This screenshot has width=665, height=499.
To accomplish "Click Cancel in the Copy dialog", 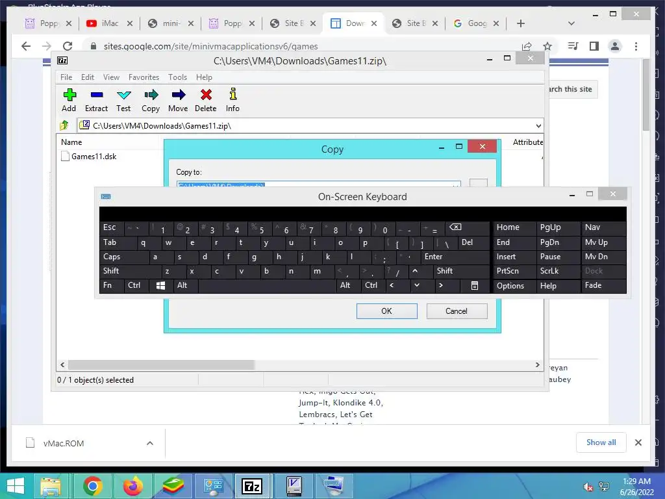I will click(x=457, y=311).
